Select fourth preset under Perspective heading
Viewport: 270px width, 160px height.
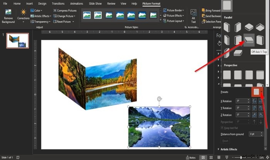pyautogui.click(x=260, y=75)
